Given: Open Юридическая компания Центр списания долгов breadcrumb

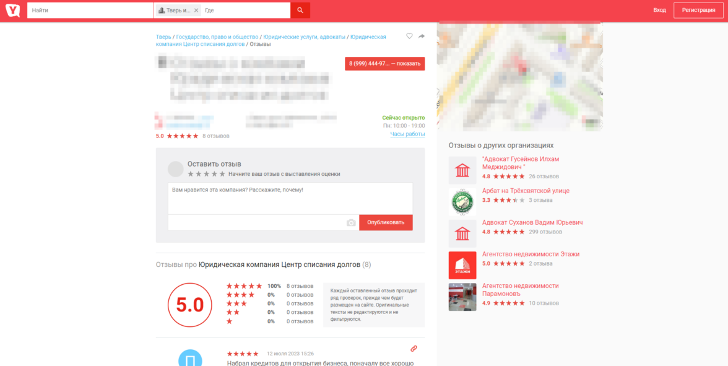Looking at the screenshot, I should click(x=271, y=40).
